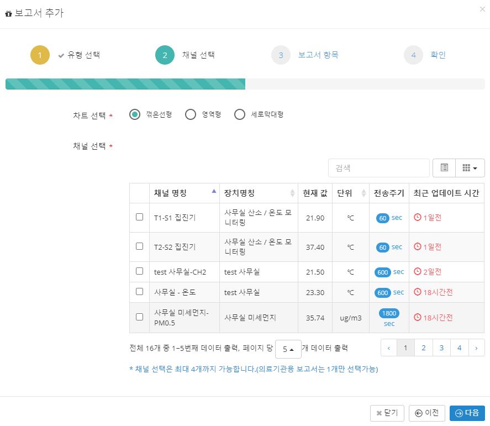This screenshot has height=426, width=490.
Task: Sort by 단위 column header
Action: pyautogui.click(x=351, y=193)
